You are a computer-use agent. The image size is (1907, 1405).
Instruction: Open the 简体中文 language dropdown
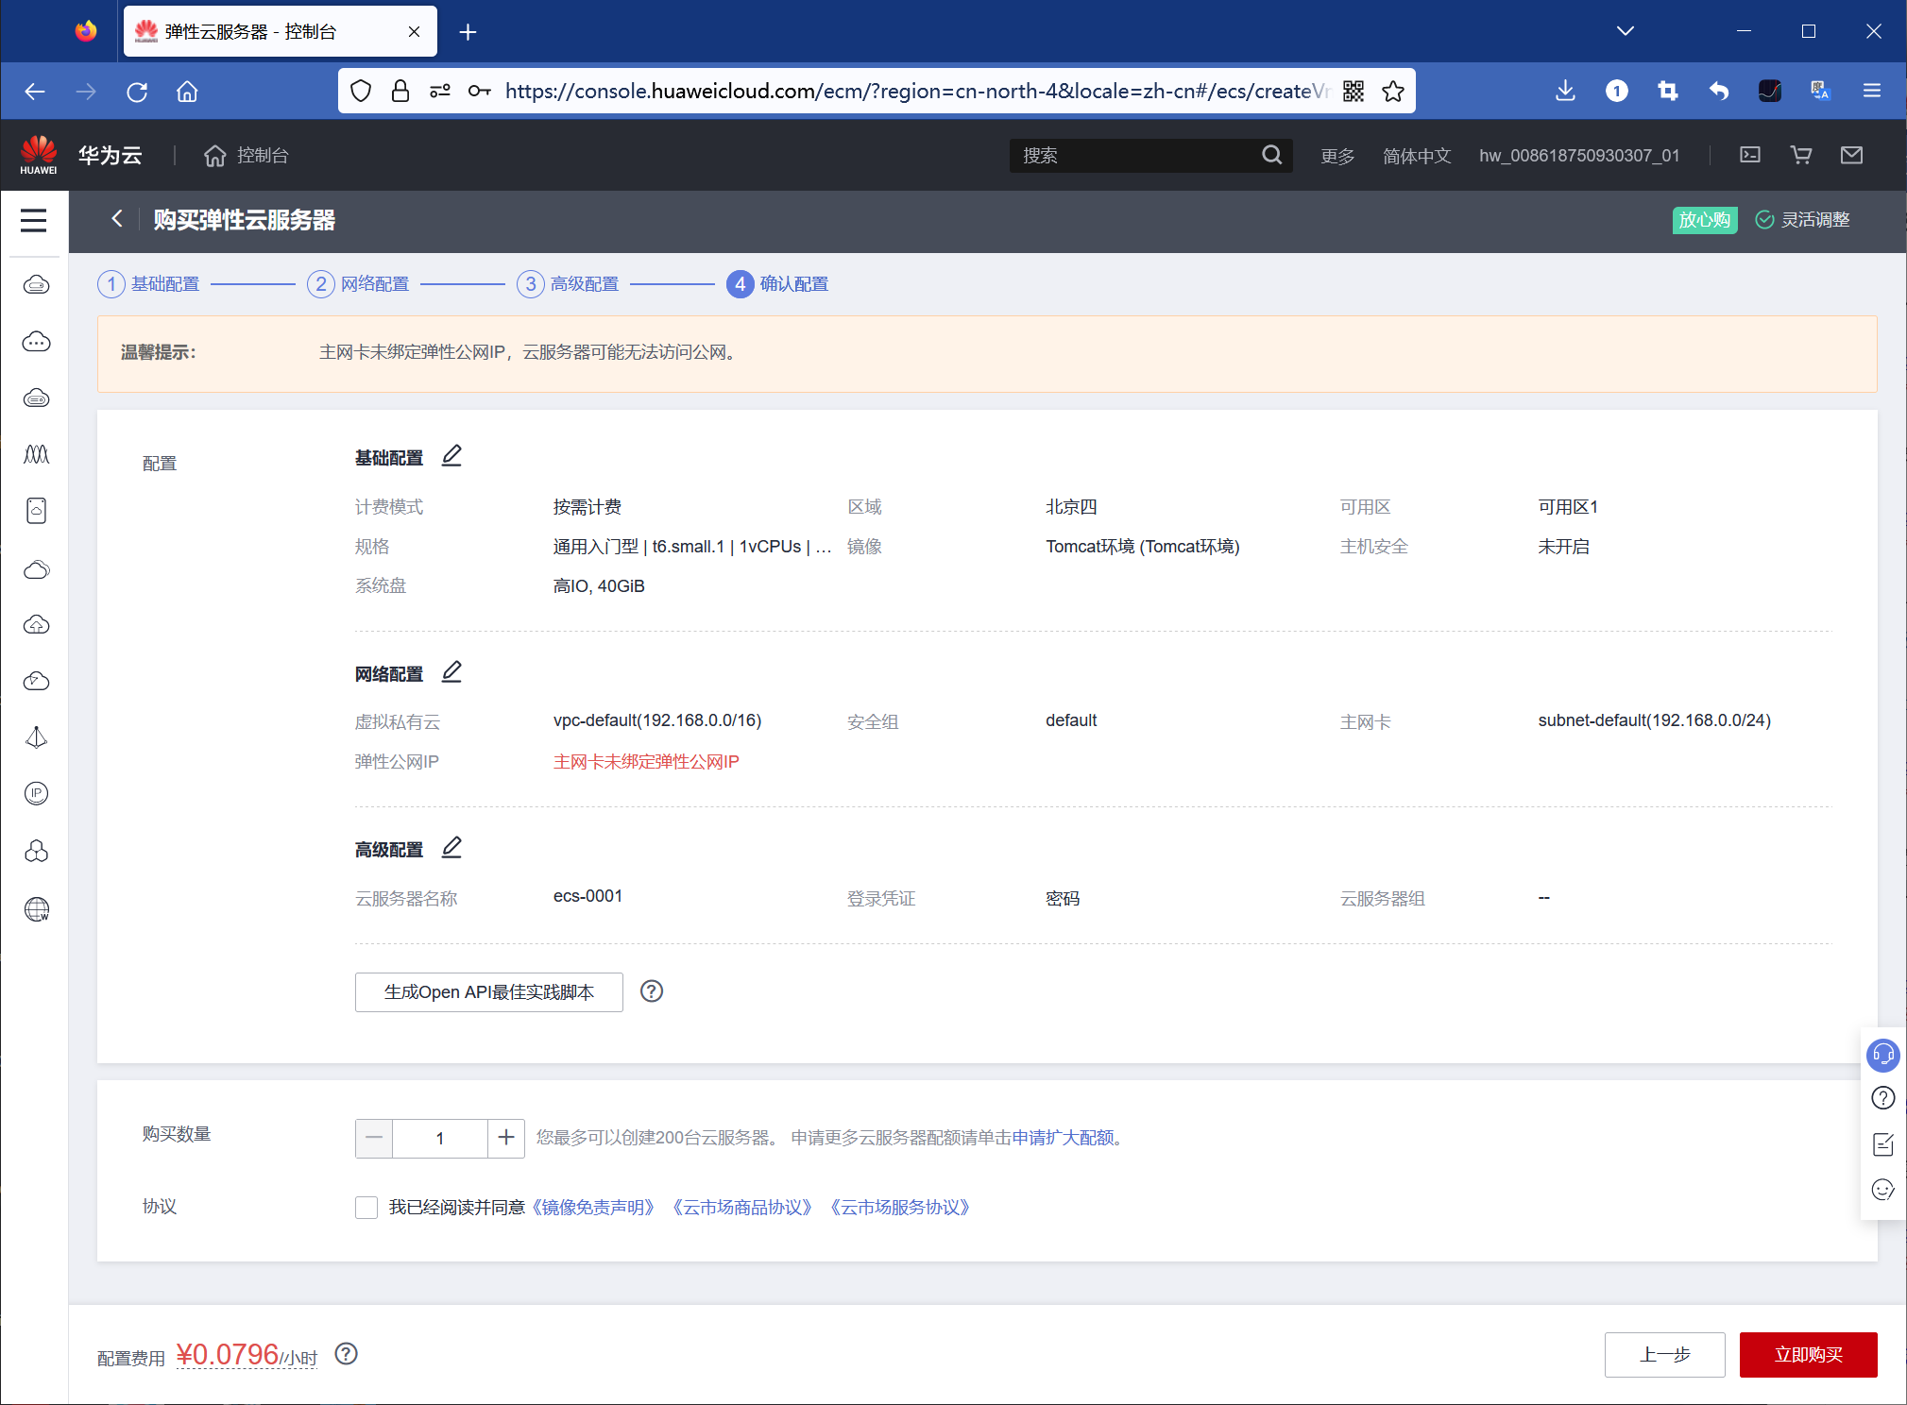1416,156
